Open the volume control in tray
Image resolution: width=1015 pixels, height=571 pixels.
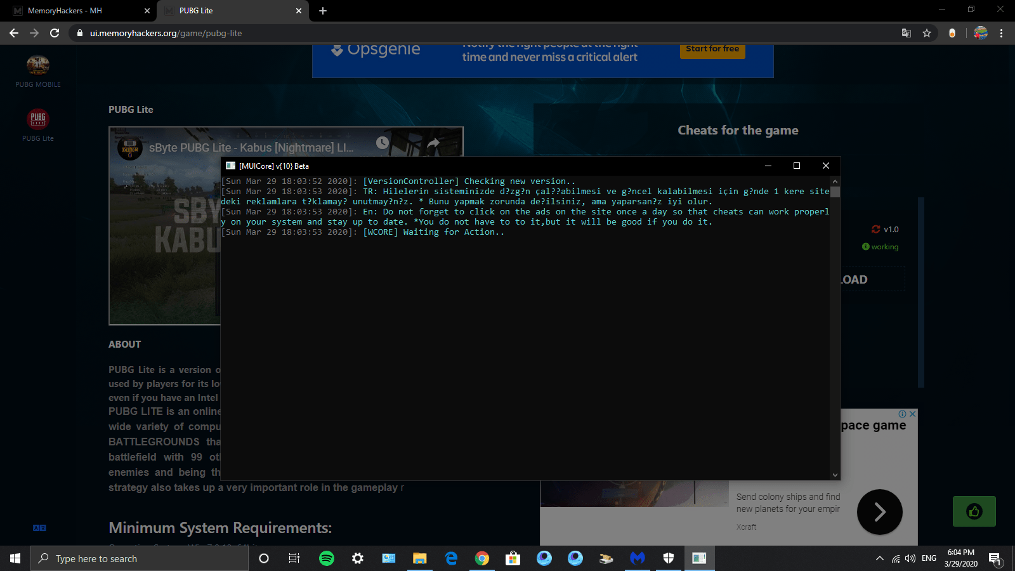(x=910, y=558)
